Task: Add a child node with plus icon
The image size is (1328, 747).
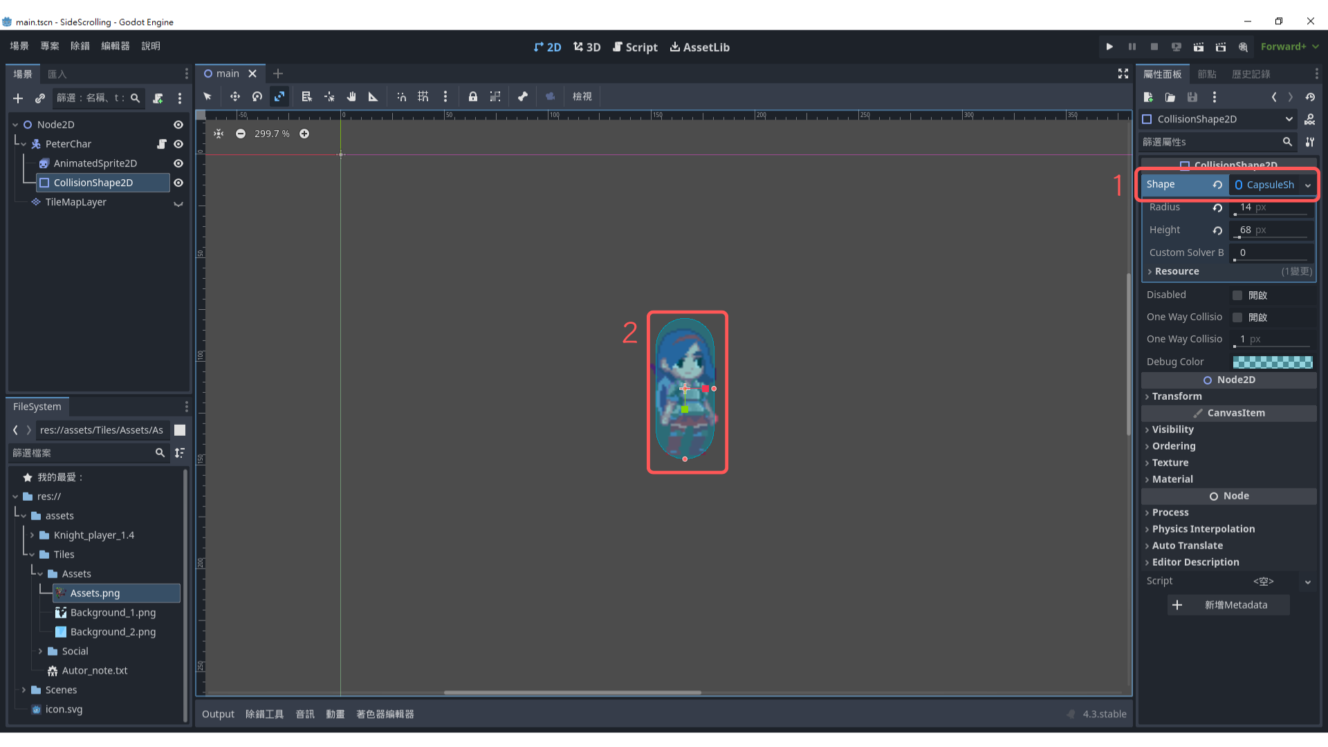Action: [18, 98]
